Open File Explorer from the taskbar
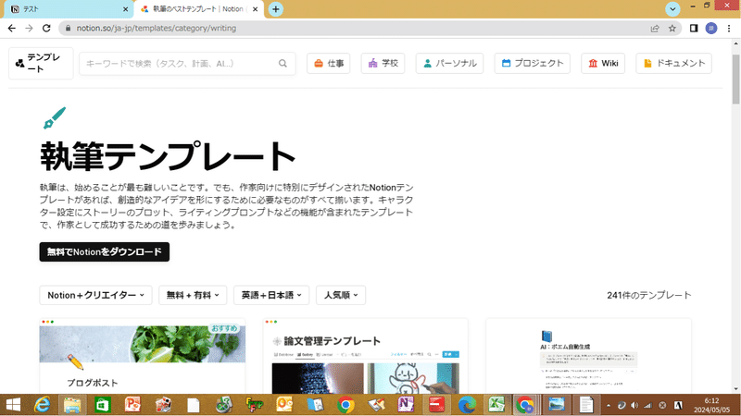The width and height of the screenshot is (741, 416). click(72, 405)
